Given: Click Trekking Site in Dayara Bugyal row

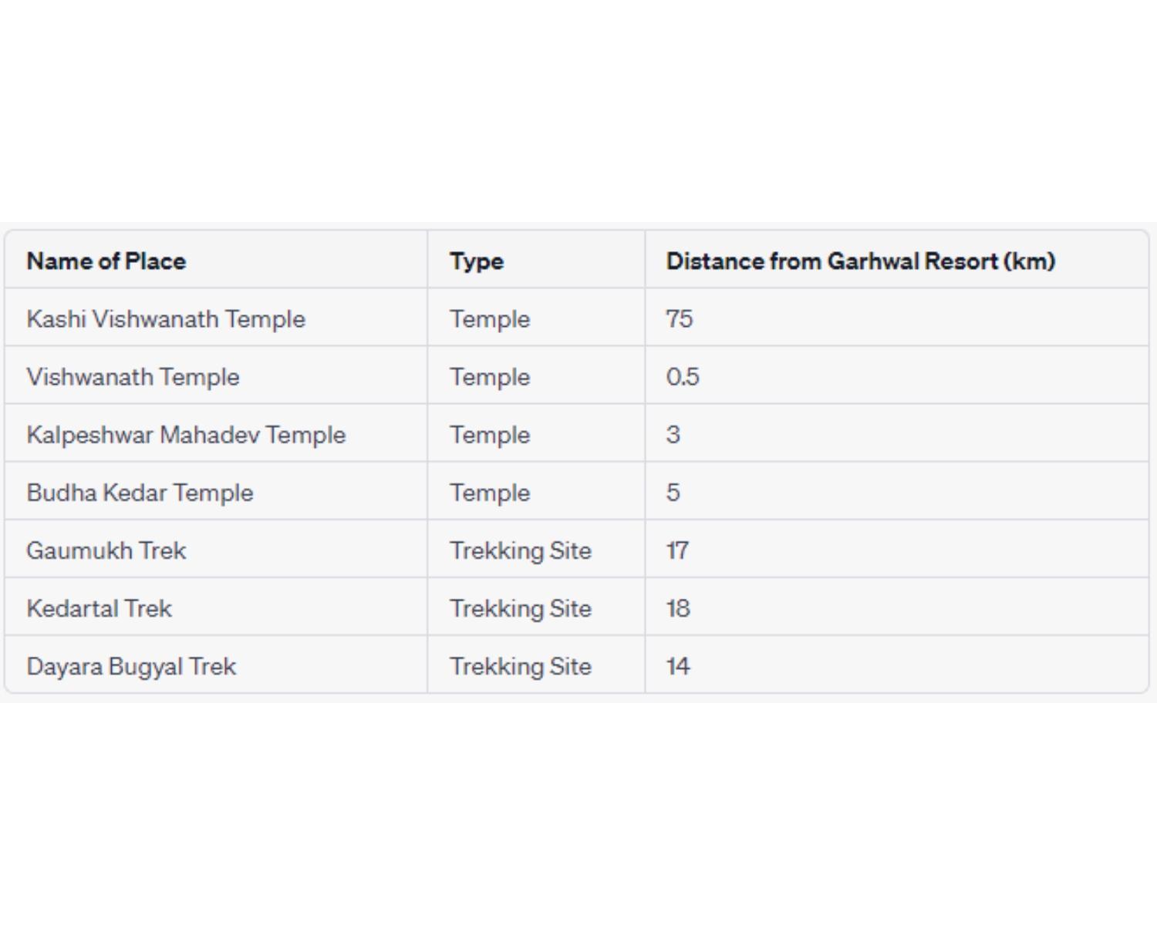Looking at the screenshot, I should tap(521, 666).
